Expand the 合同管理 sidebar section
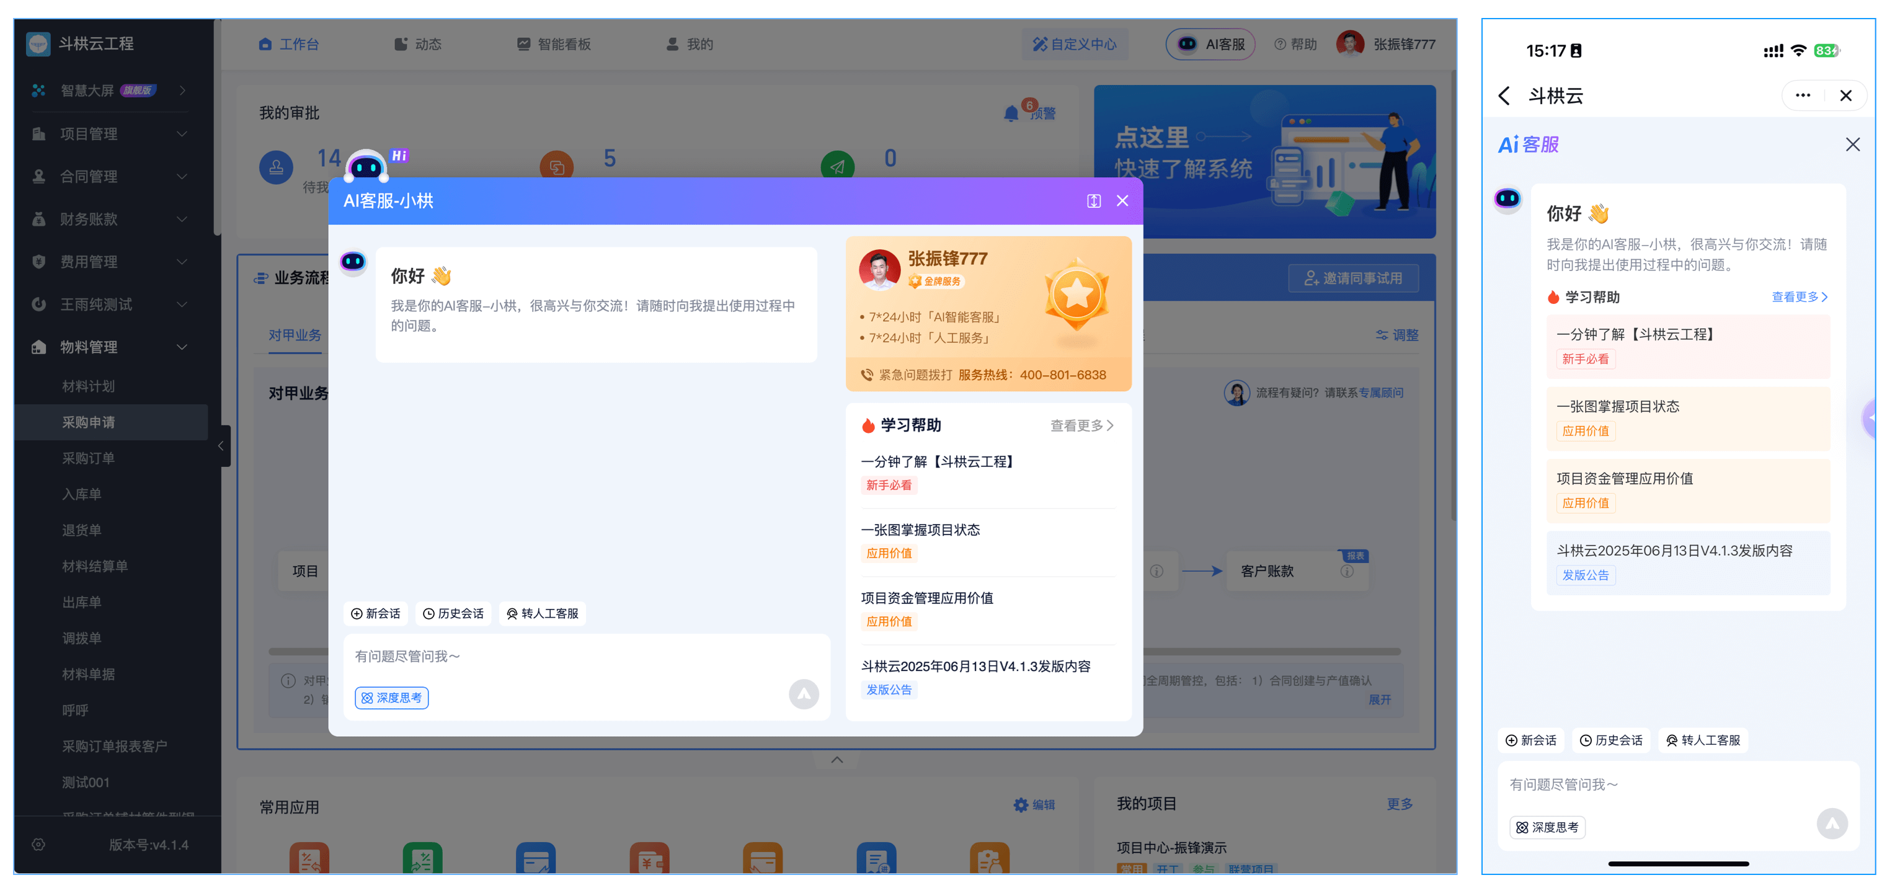The image size is (1900, 888). 110,176
